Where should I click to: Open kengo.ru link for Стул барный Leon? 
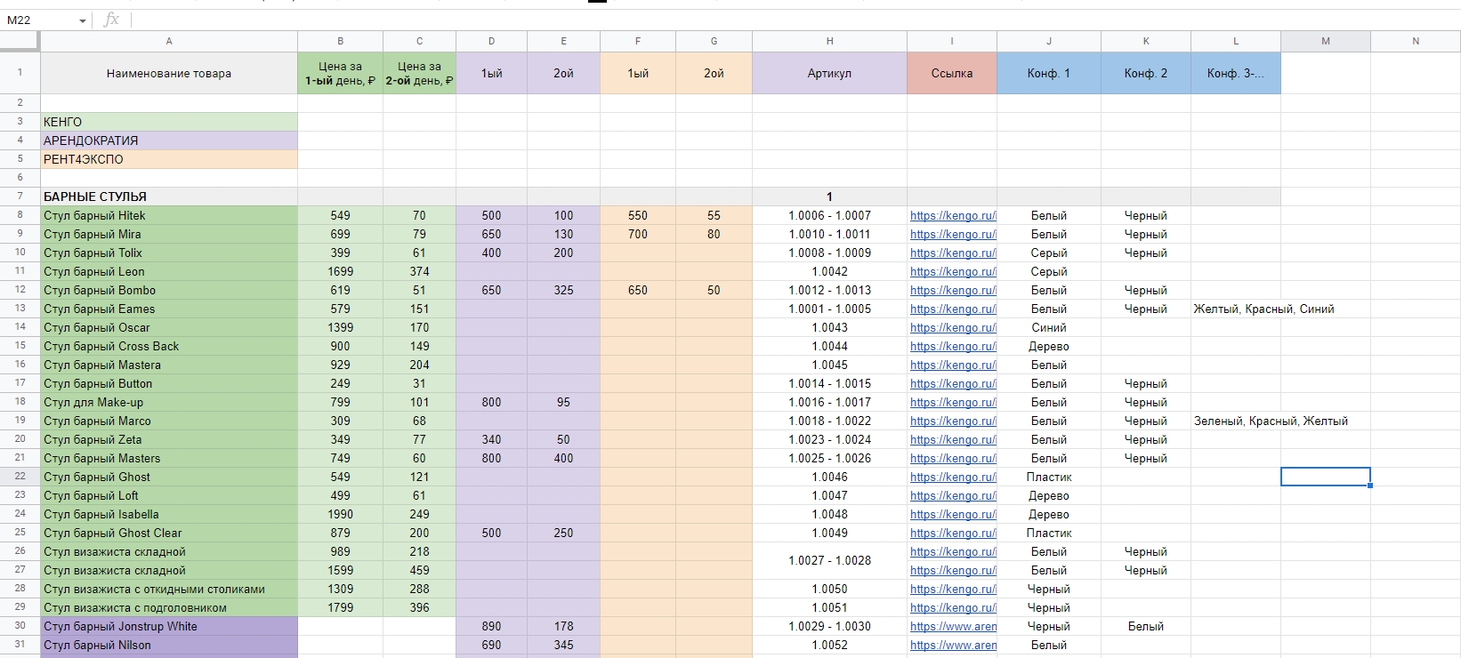coord(953,271)
